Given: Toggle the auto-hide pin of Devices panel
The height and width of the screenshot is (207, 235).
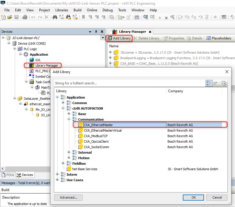Looking at the screenshot, I should 96,32.
